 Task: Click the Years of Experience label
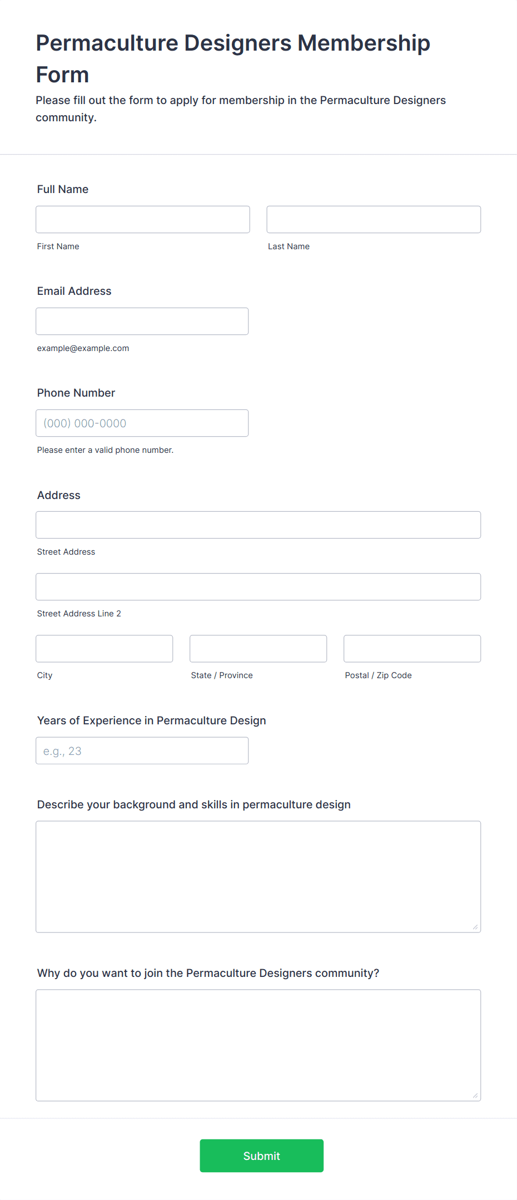pos(152,720)
